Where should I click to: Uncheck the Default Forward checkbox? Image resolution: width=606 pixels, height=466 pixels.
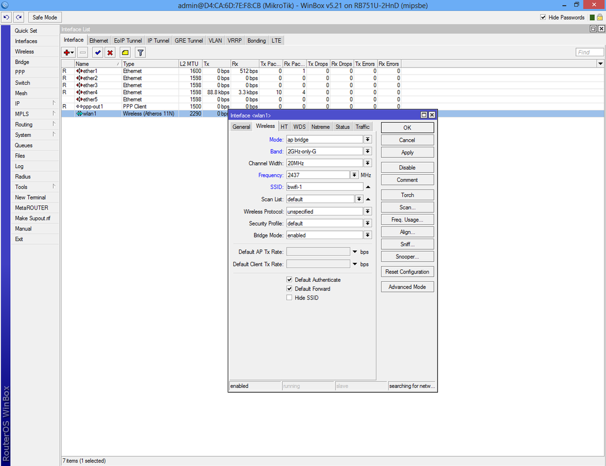[x=289, y=288]
